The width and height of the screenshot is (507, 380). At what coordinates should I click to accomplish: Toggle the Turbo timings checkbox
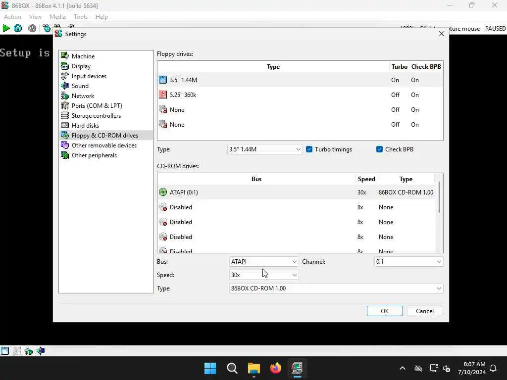pos(309,149)
